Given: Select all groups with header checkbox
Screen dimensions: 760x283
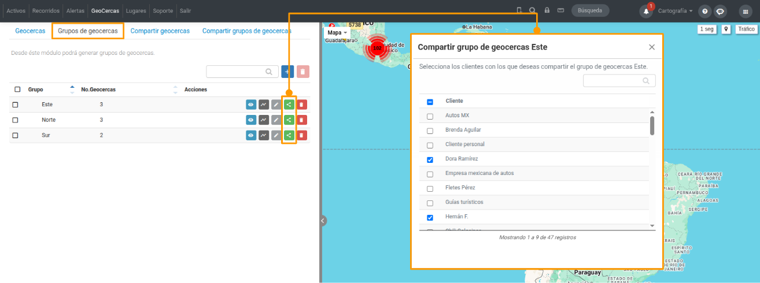Looking at the screenshot, I should tap(17, 90).
